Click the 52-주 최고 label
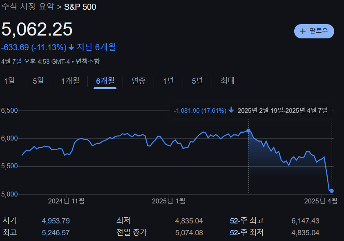This screenshot has height=241, width=344. (247, 221)
